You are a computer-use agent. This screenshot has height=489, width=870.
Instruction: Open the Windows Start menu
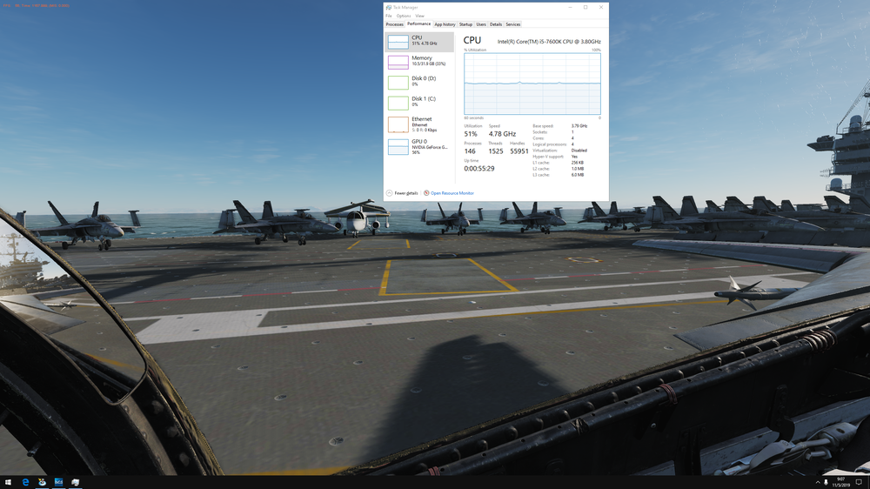(8, 482)
